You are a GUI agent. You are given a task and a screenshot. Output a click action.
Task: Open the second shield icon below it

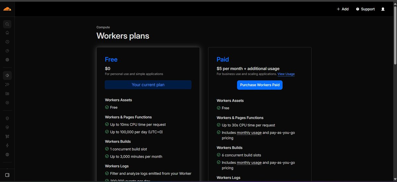(x=7, y=127)
